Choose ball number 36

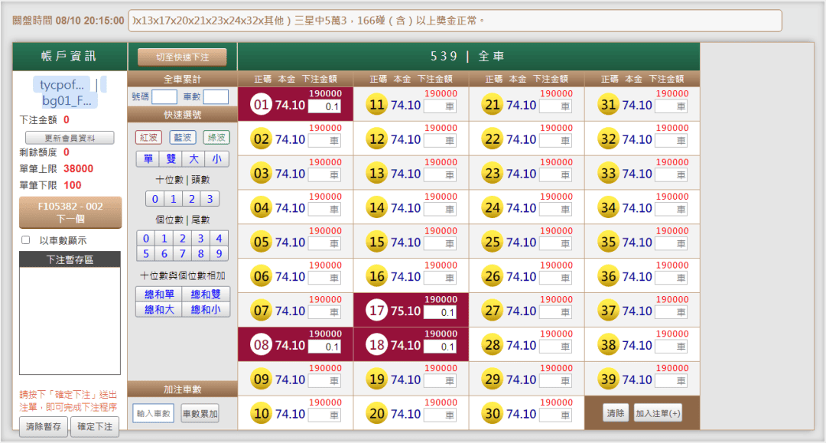(x=608, y=276)
